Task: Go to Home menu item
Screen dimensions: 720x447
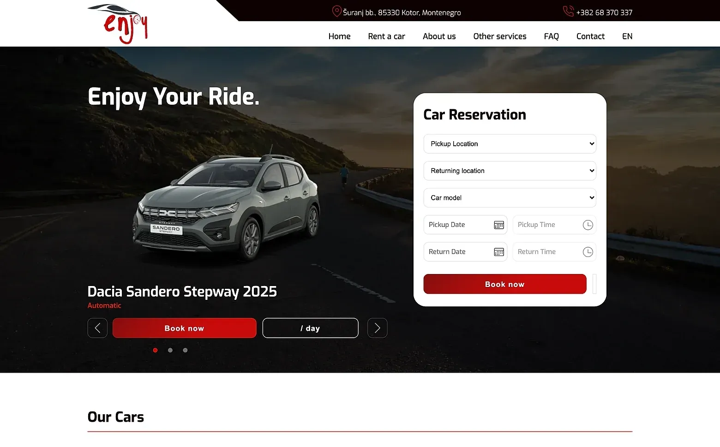Action: pyautogui.click(x=339, y=36)
